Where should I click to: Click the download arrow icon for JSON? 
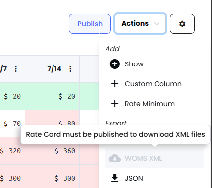pyautogui.click(x=115, y=178)
